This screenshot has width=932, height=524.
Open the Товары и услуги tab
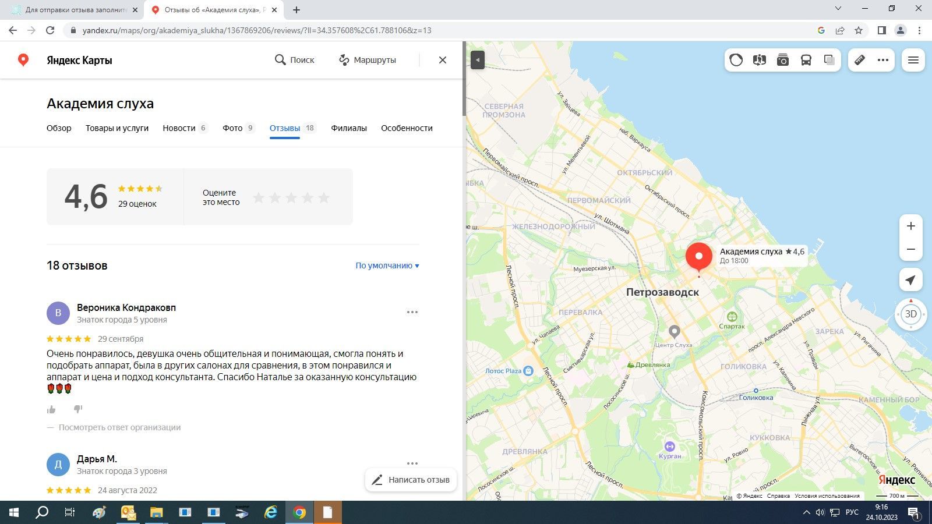point(117,128)
